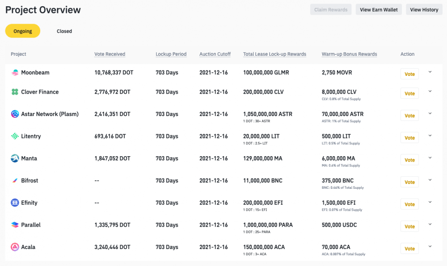Click the Moonbeam project name
The height and width of the screenshot is (266, 447).
(x=35, y=73)
